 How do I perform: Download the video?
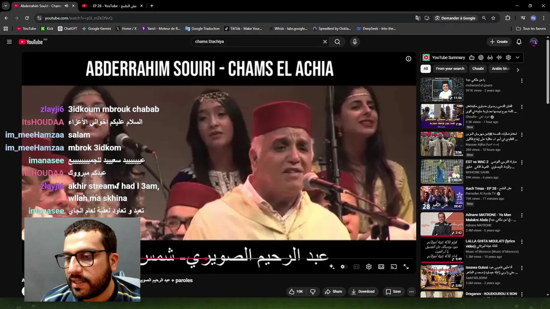363,291
